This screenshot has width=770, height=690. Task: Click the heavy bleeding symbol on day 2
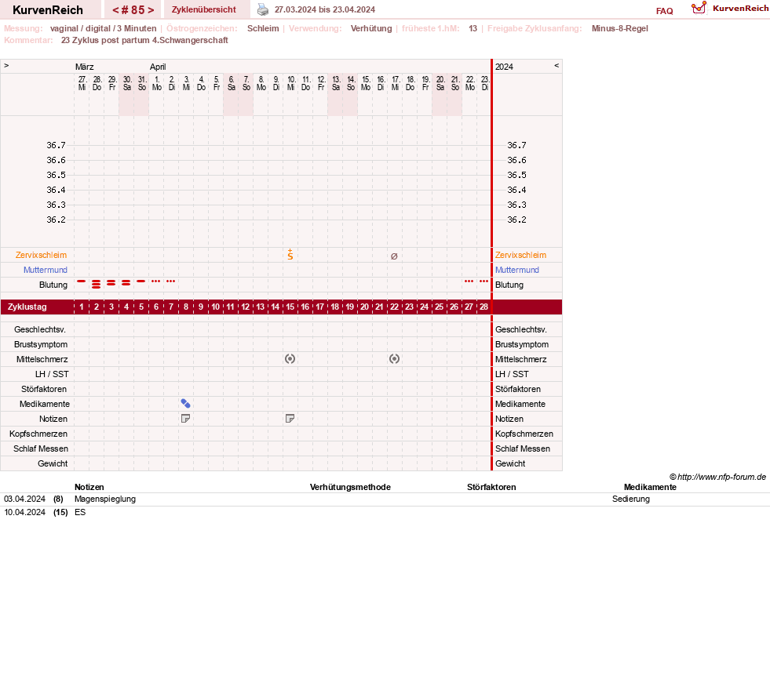pyautogui.click(x=97, y=284)
